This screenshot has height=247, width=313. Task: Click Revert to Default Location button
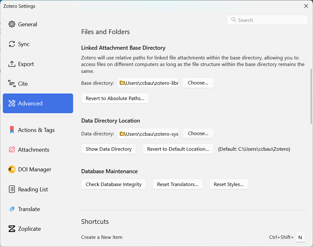(178, 149)
